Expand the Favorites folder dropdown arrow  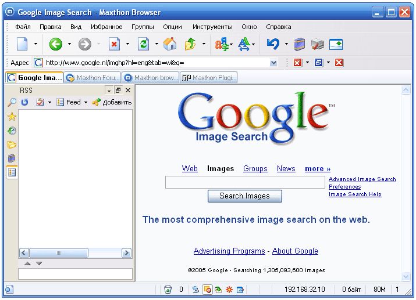click(204, 44)
